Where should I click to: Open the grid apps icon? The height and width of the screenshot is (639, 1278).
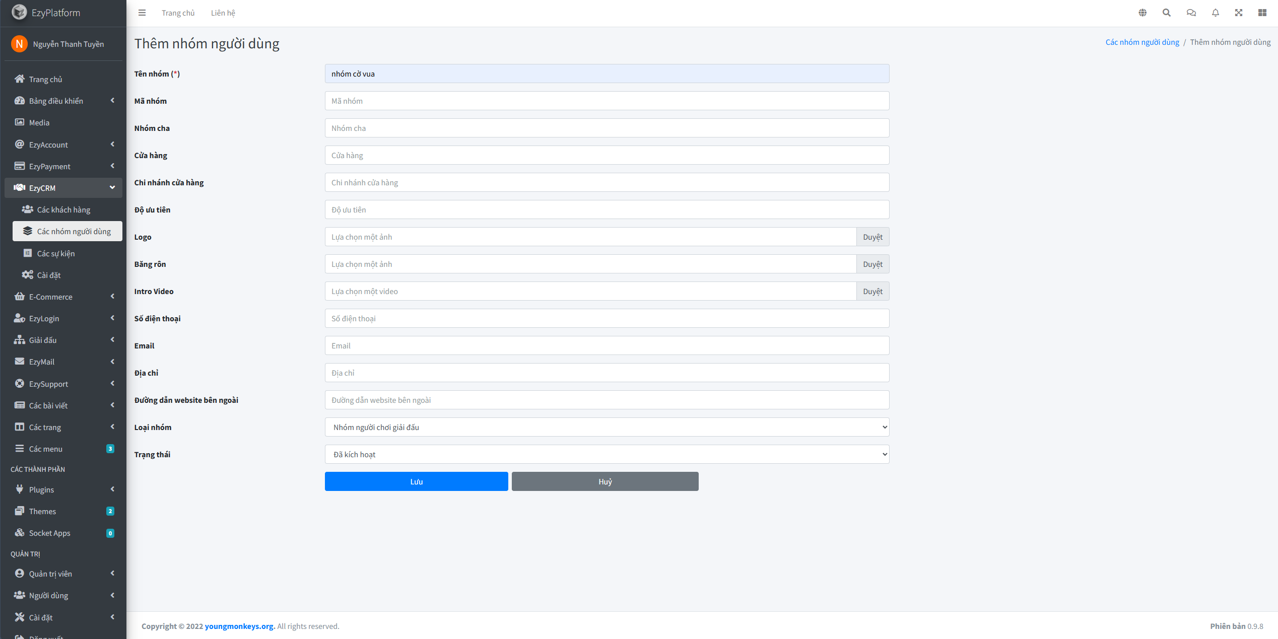[x=1262, y=13]
